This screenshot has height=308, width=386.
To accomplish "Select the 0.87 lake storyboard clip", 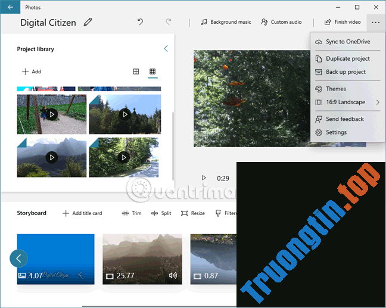I will coord(213,259).
